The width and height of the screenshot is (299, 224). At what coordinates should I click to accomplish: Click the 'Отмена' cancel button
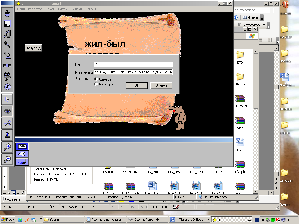click(161, 85)
